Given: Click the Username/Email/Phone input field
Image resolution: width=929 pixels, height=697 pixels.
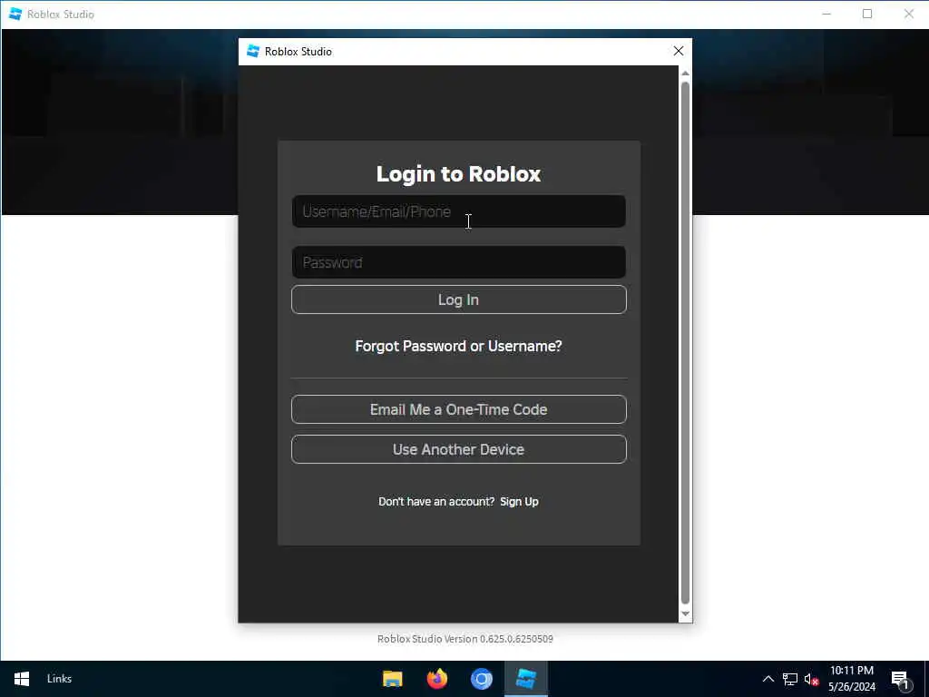Looking at the screenshot, I should point(458,211).
